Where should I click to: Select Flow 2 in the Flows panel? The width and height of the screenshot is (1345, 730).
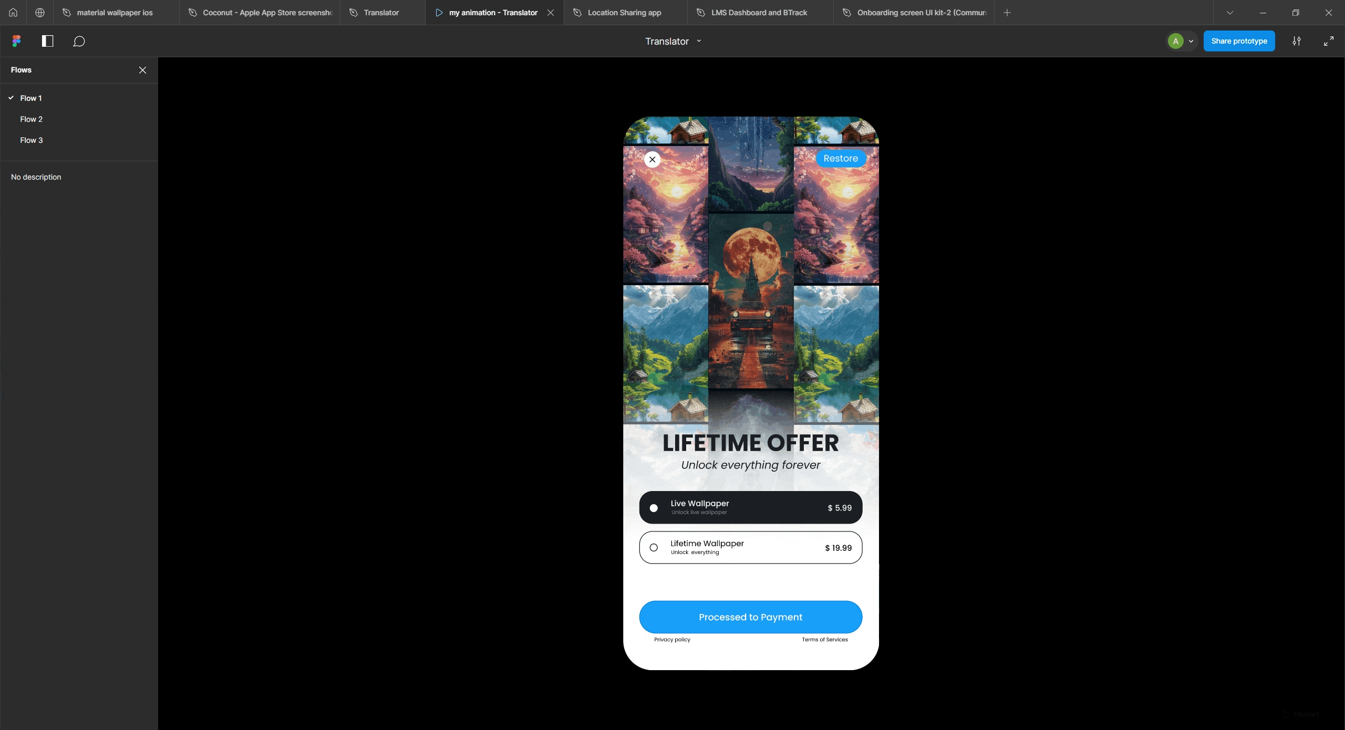(x=32, y=119)
